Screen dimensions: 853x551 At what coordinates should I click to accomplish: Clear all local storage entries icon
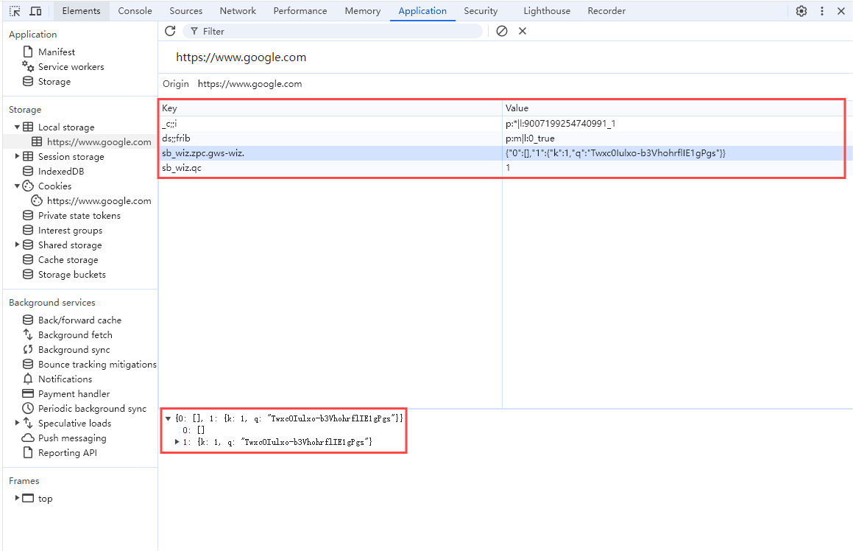502,31
